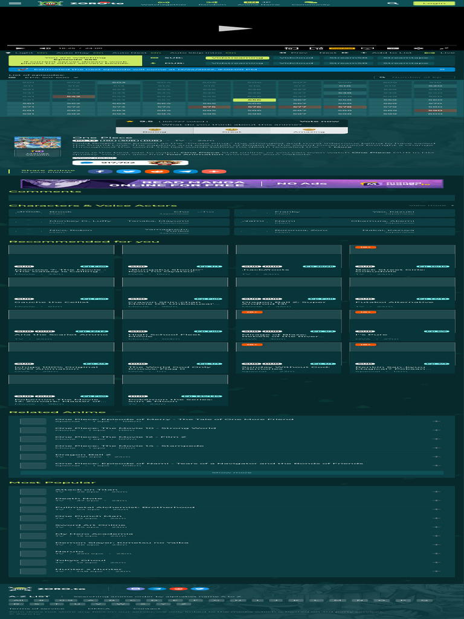Click the Login button
464x619 pixels.
coord(434,3)
